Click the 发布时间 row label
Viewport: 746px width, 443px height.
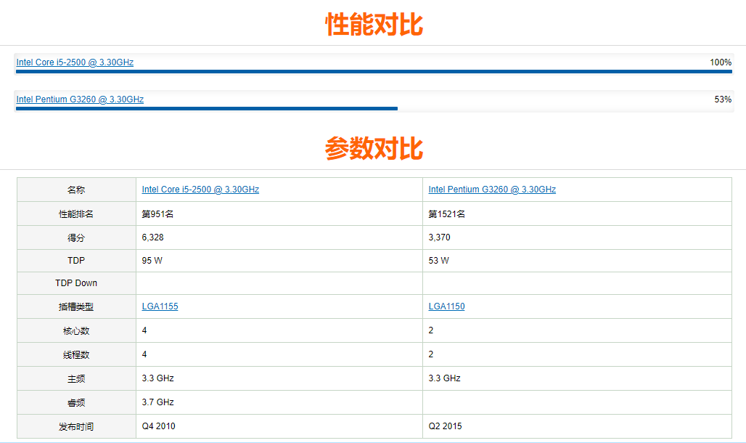[x=76, y=426]
